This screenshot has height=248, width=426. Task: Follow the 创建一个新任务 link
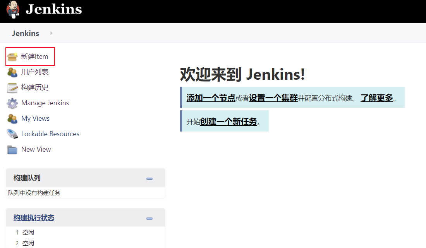[x=228, y=121]
